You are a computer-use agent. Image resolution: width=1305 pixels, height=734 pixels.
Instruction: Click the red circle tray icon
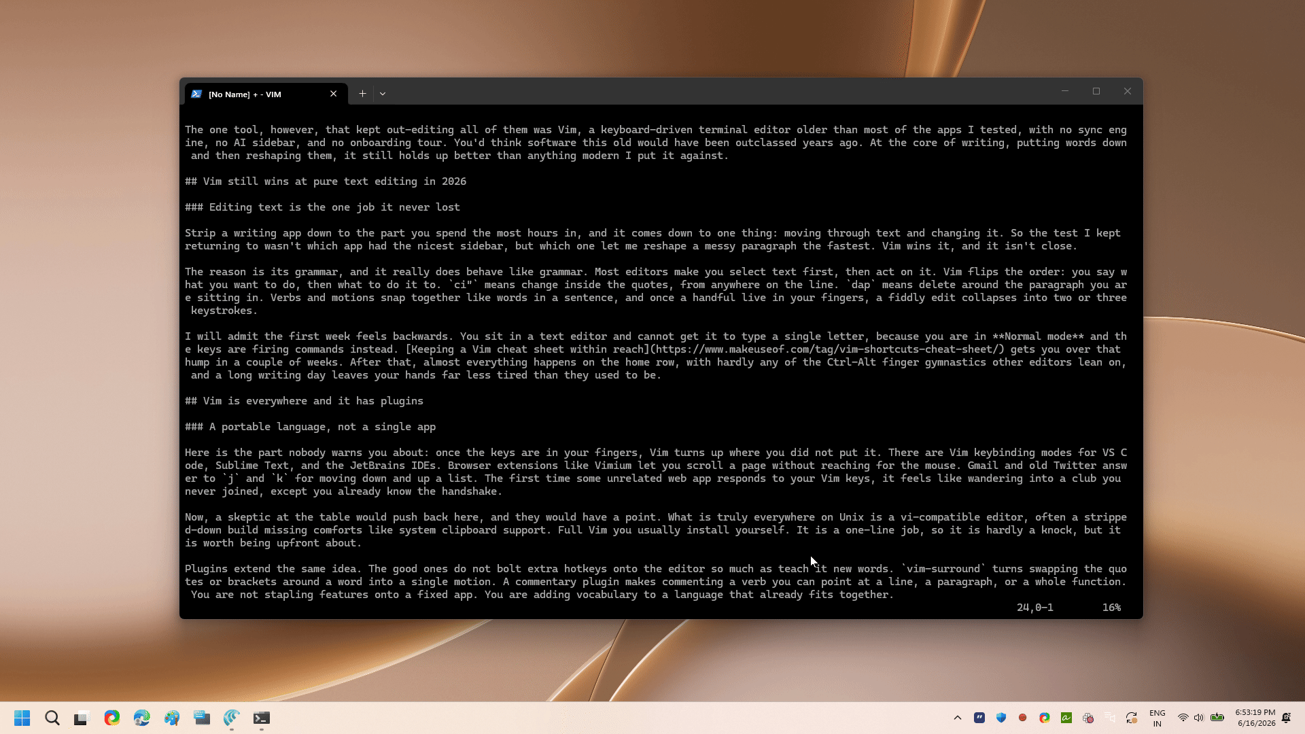click(x=1023, y=718)
